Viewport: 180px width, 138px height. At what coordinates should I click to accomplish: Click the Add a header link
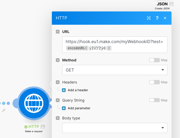click(78, 90)
